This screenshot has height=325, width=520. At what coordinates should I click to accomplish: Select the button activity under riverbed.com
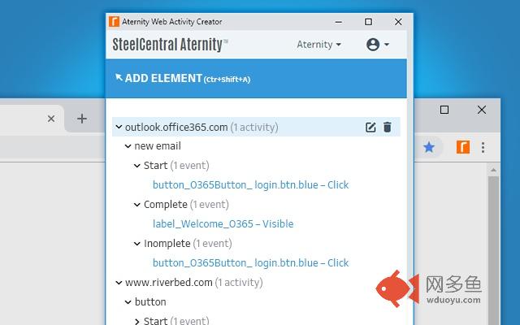[x=149, y=302]
